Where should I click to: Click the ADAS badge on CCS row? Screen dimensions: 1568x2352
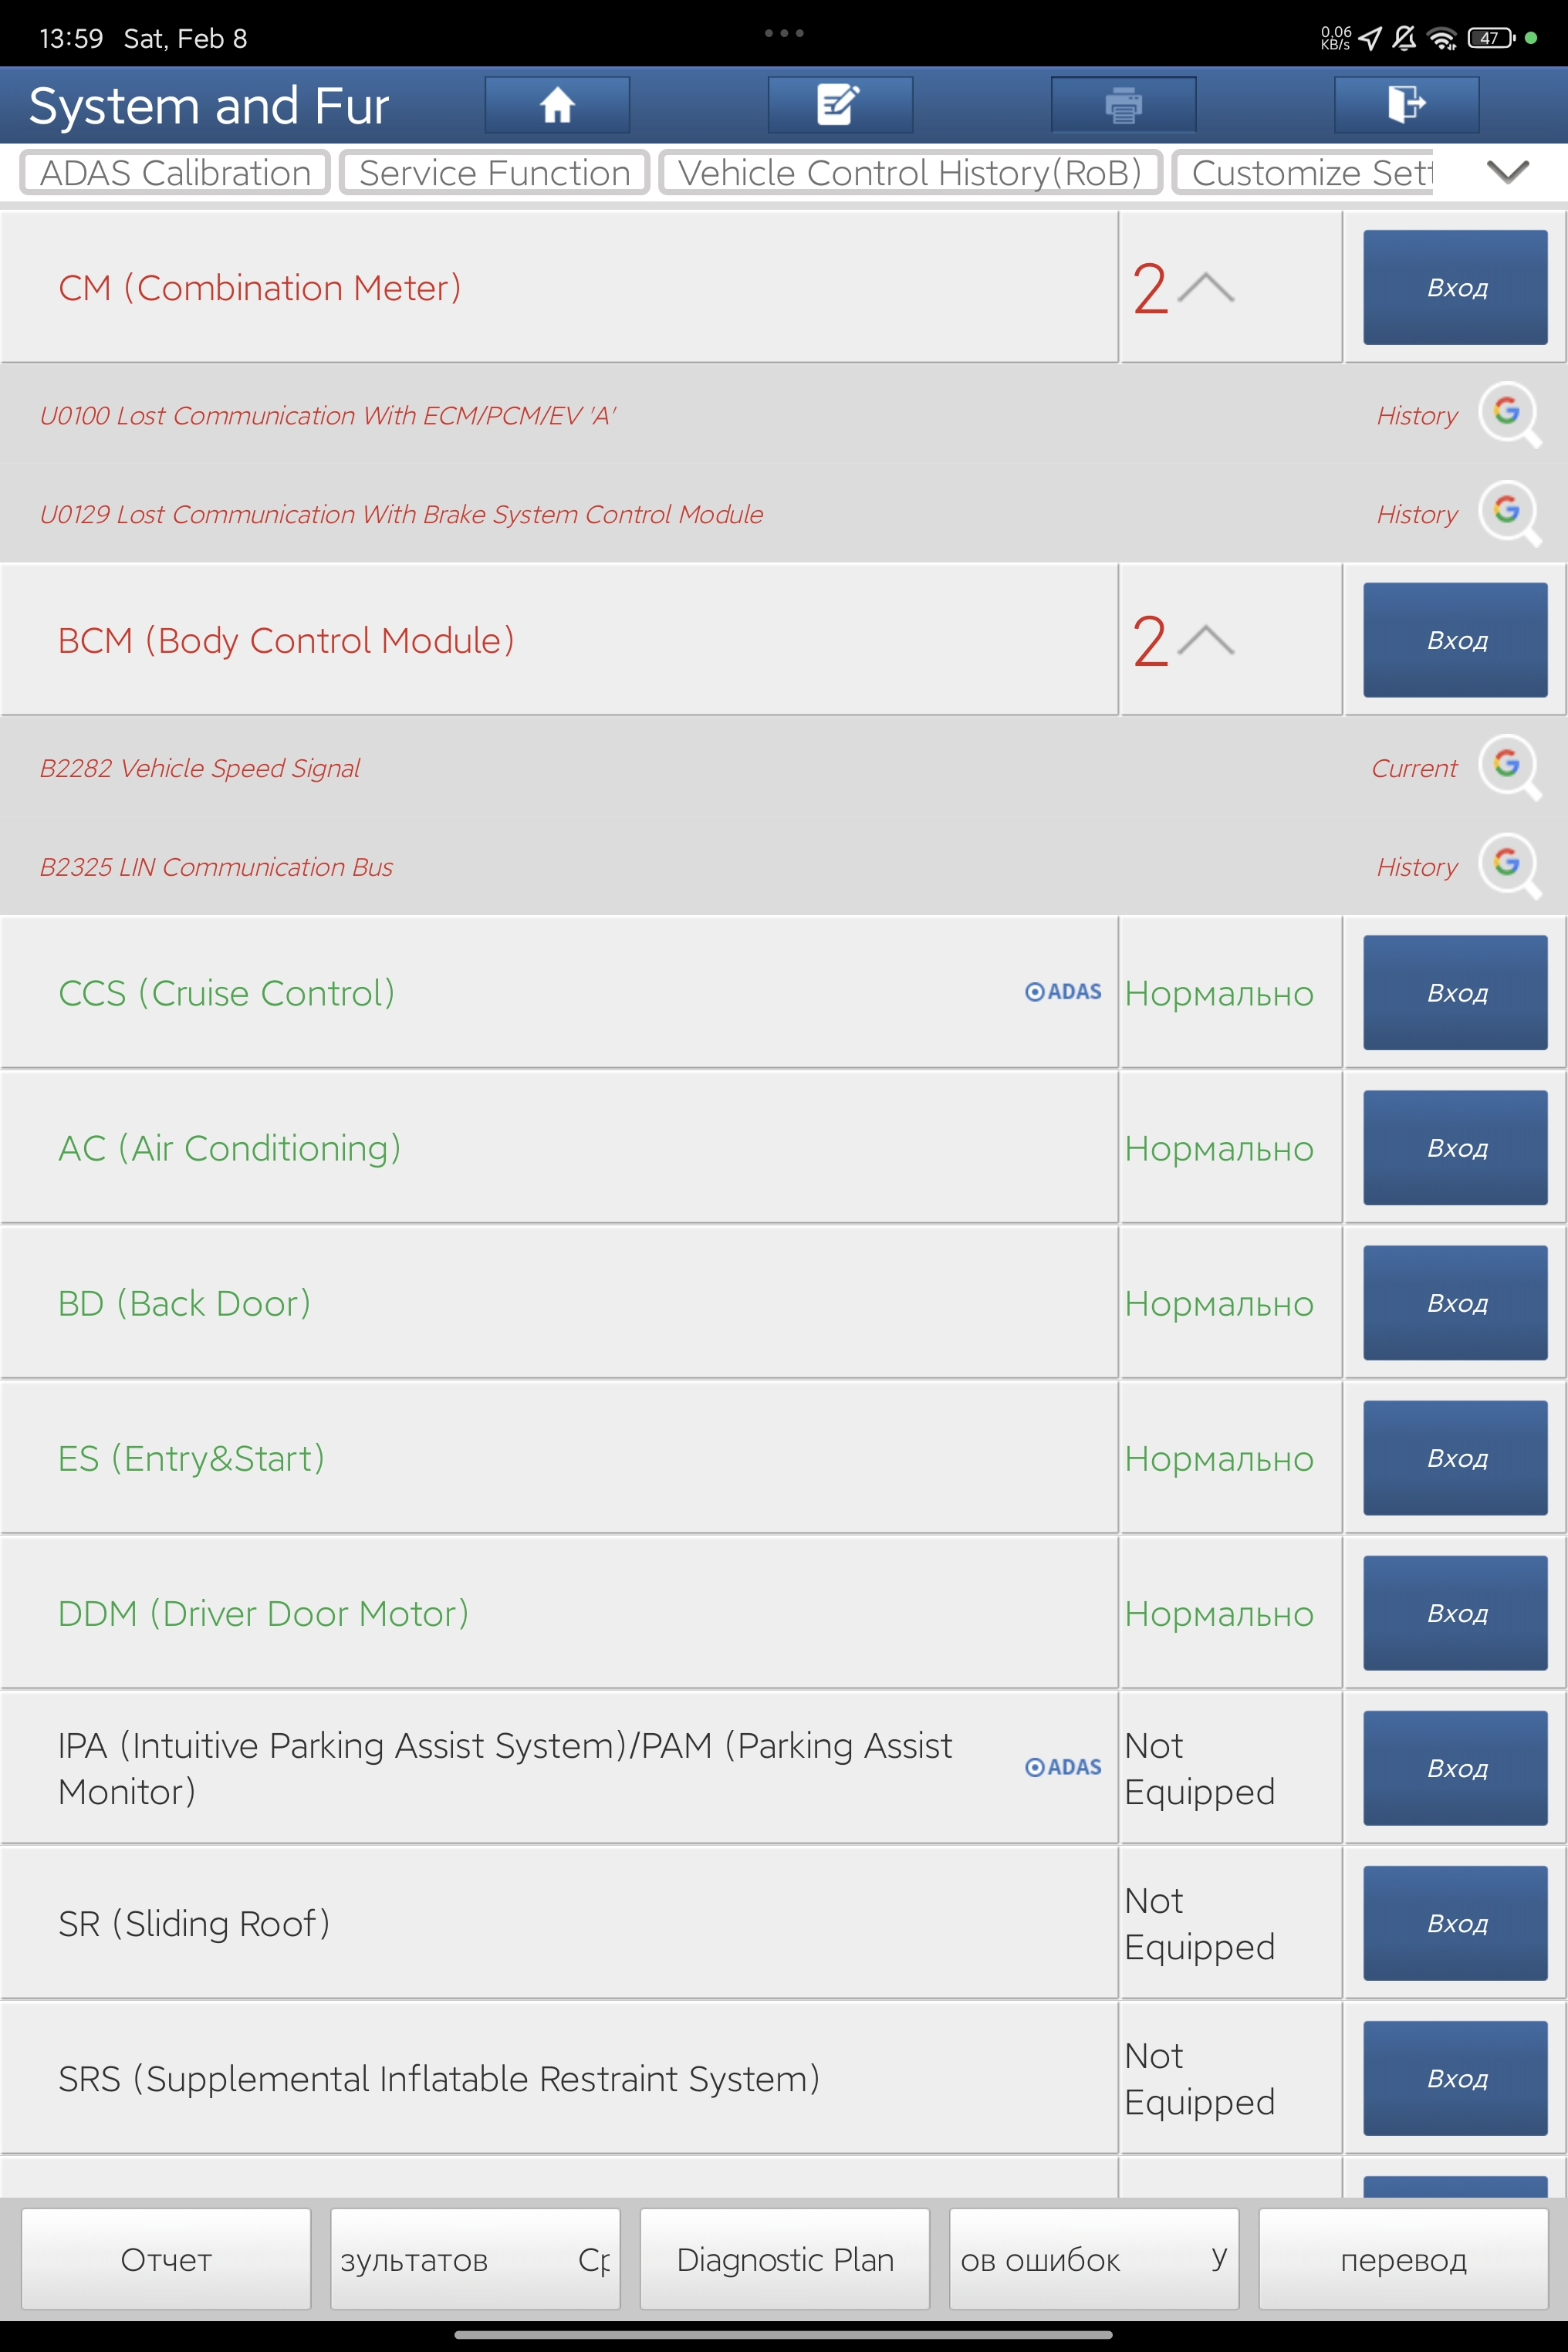1063,992
